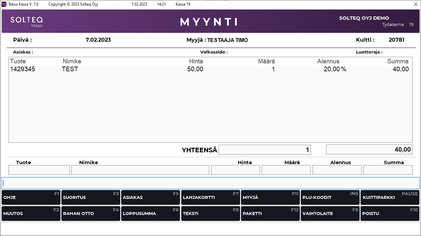Click the LOPPUSUMMA total button
This screenshot has height=236, width=421.
[x=150, y=213]
